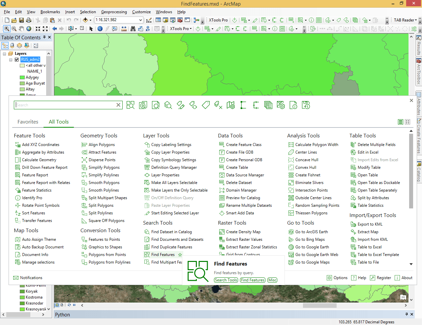This screenshot has height=325, width=422.
Task: Open ModelBuilder window
Action: [196, 20]
